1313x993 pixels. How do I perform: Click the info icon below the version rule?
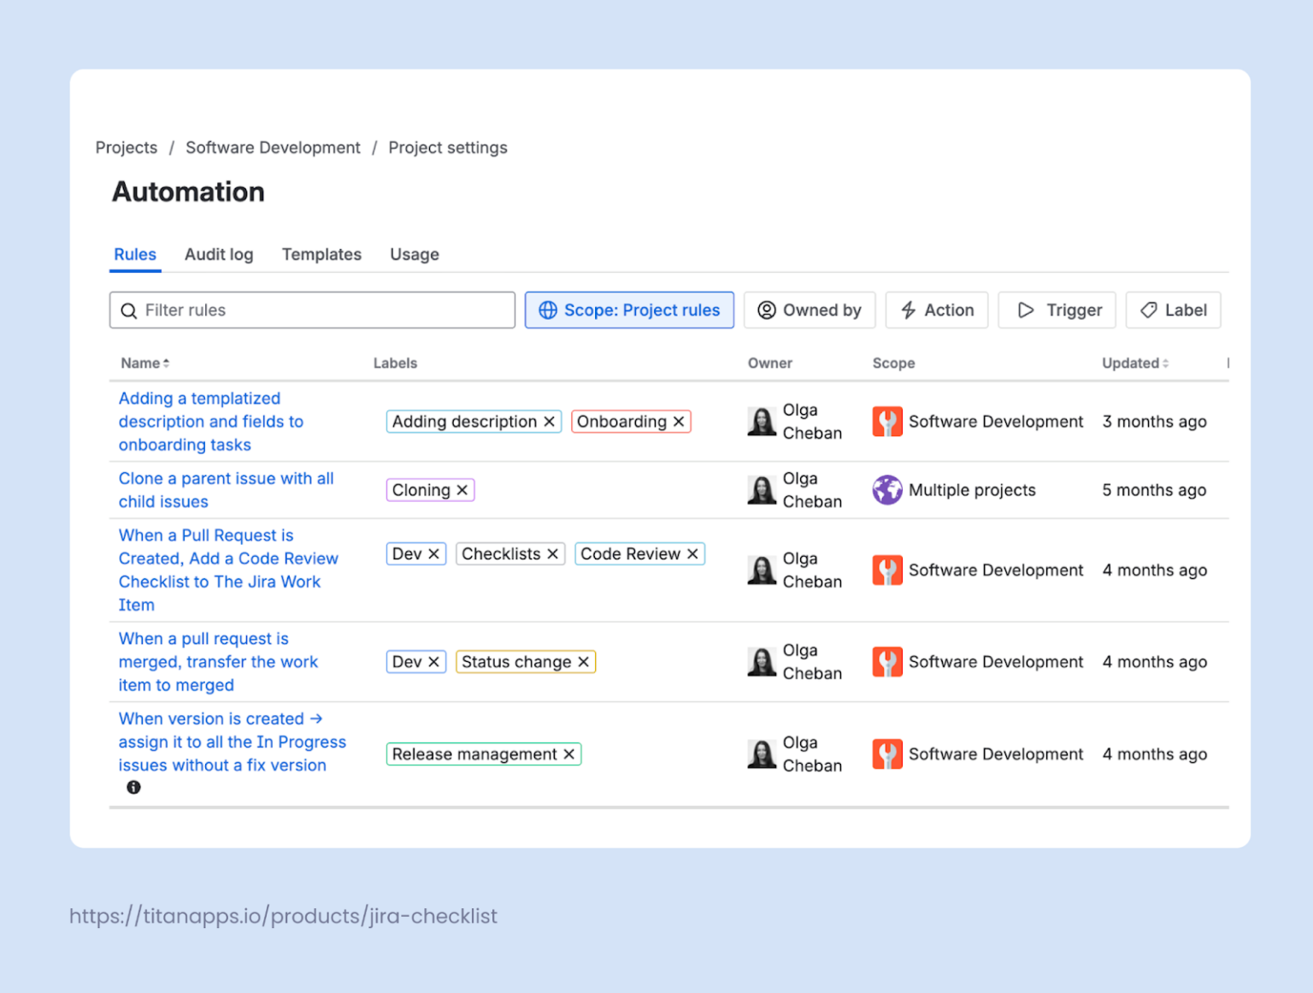click(133, 787)
